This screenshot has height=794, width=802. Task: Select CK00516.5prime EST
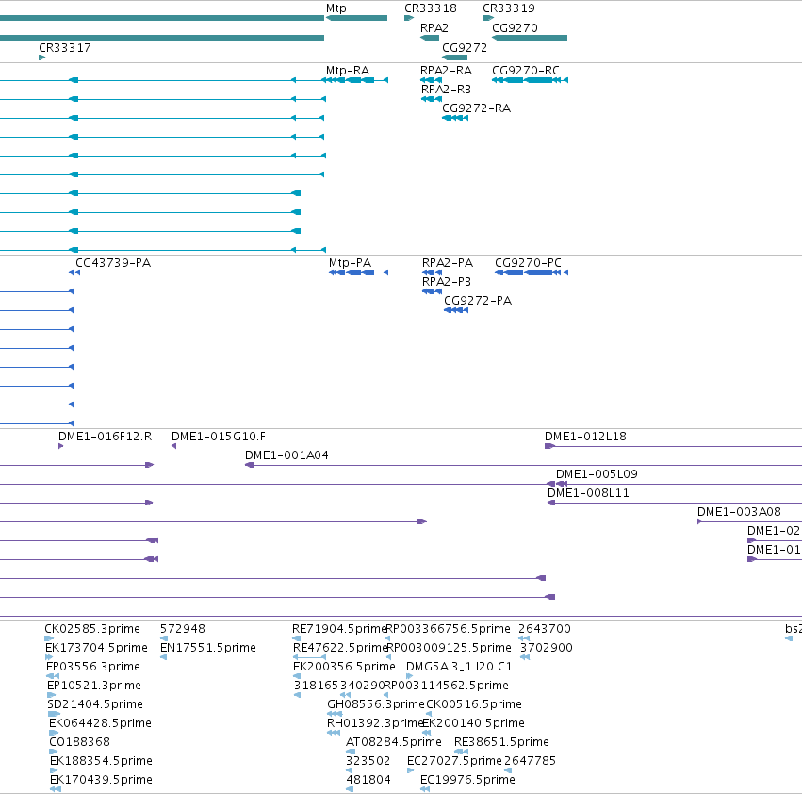point(429,714)
